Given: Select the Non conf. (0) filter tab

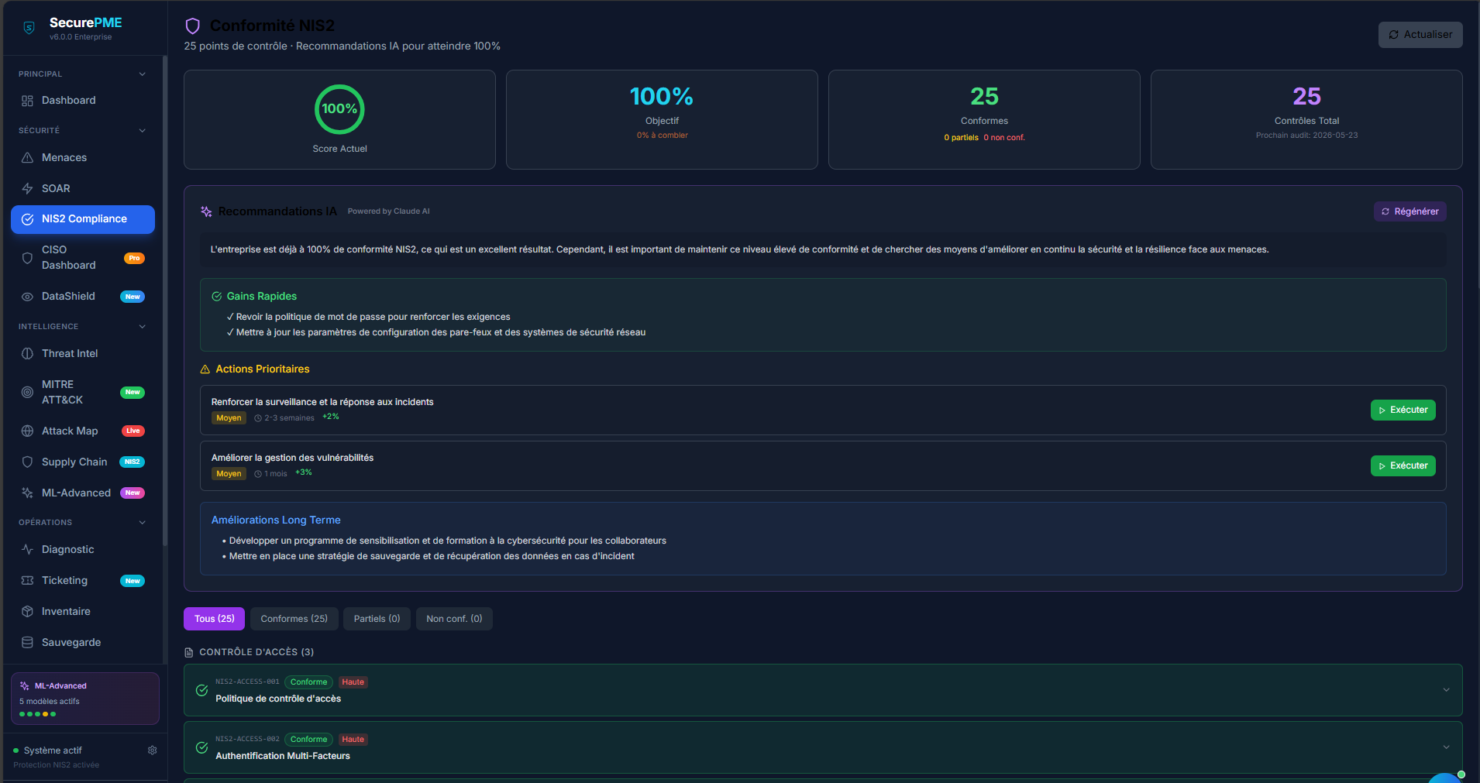Looking at the screenshot, I should [454, 619].
